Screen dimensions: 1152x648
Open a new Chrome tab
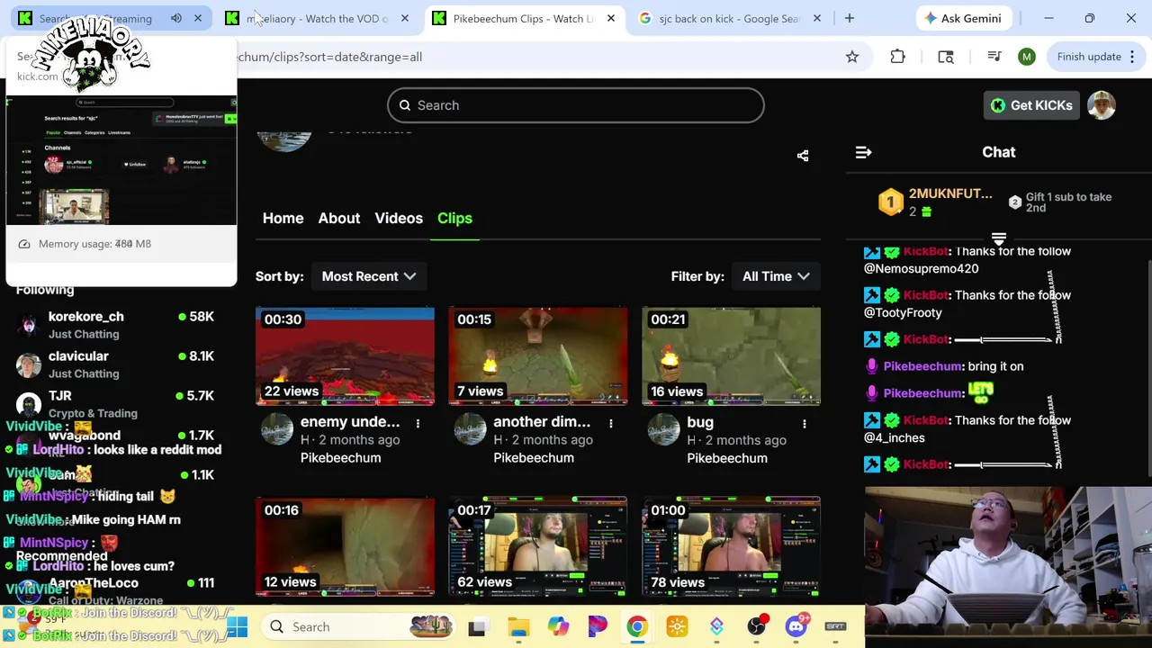[849, 18]
